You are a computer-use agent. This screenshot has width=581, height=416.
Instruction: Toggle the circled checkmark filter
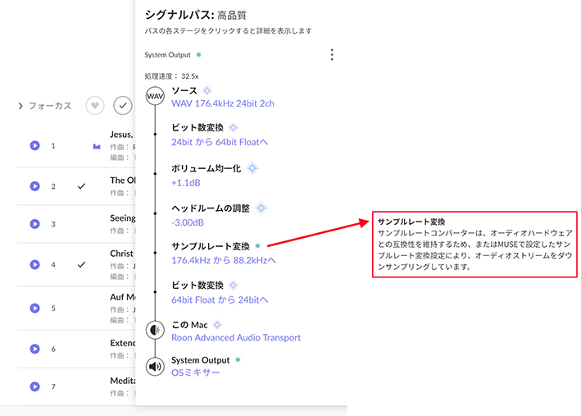[x=123, y=105]
